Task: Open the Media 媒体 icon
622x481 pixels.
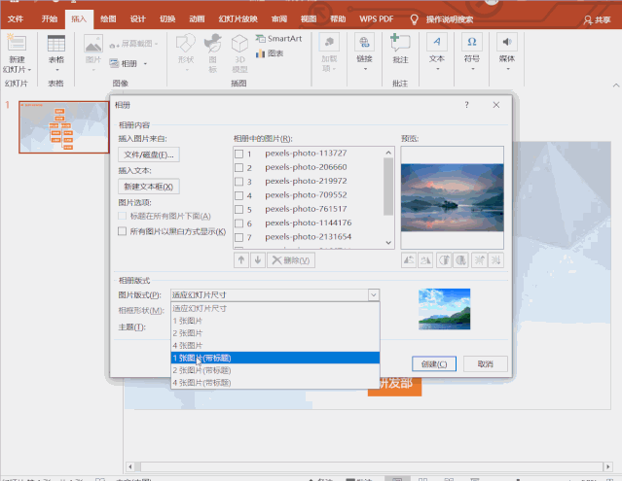Action: [x=506, y=42]
